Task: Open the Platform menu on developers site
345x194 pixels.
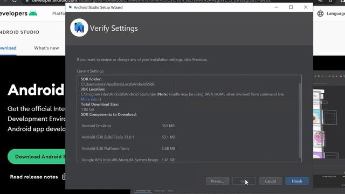Action: point(59,13)
